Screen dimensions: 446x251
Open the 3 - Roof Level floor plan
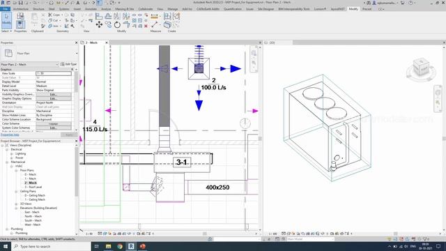pos(33,187)
